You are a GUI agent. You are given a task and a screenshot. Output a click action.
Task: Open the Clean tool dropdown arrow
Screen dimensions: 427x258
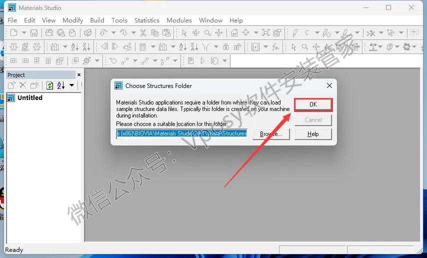pos(381,33)
